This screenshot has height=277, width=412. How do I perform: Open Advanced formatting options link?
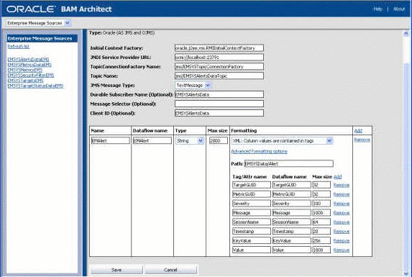click(259, 151)
